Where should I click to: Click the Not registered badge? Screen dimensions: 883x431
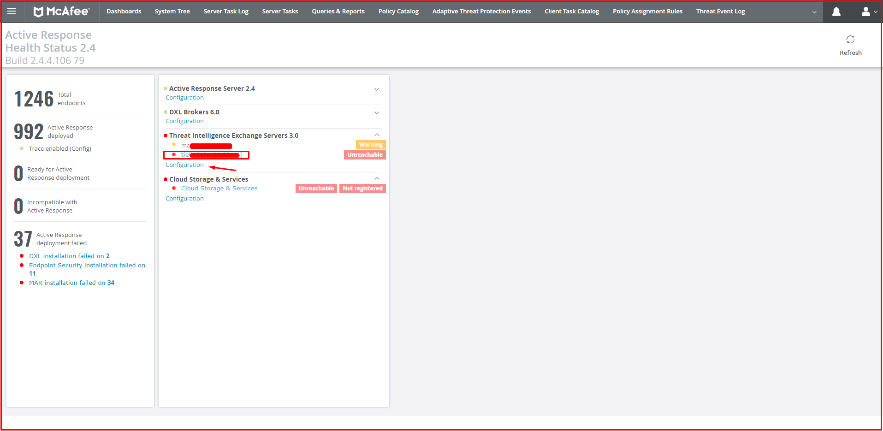point(362,189)
